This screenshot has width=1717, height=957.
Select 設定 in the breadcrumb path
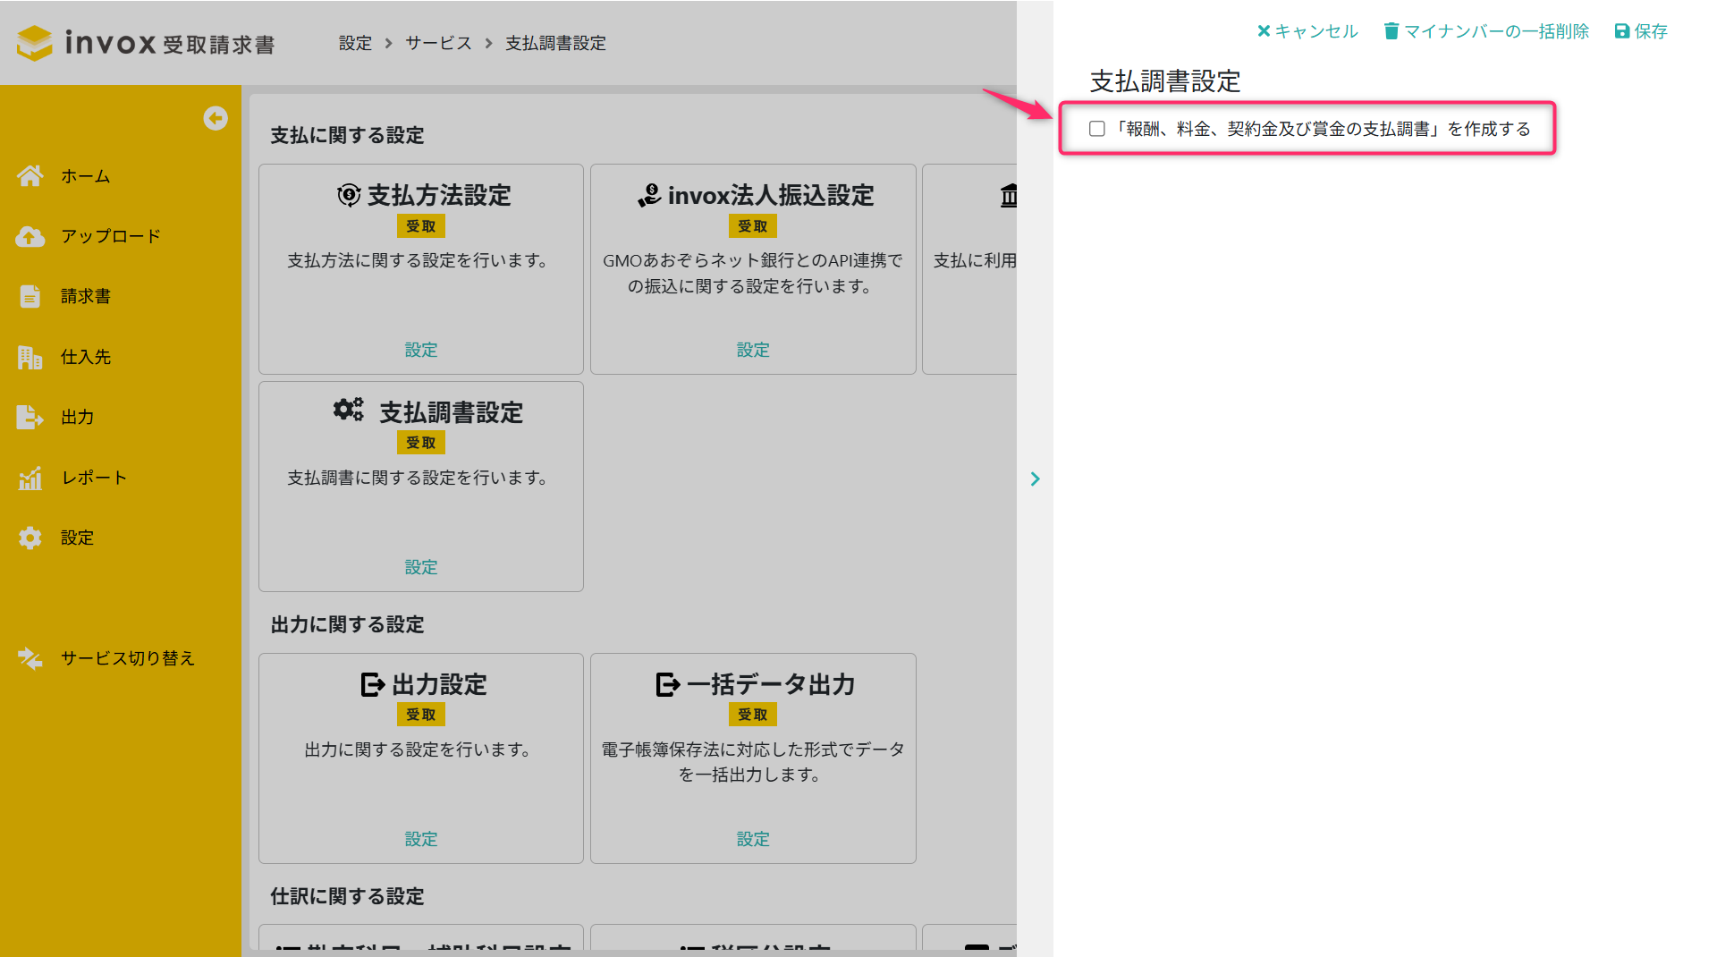point(355,43)
